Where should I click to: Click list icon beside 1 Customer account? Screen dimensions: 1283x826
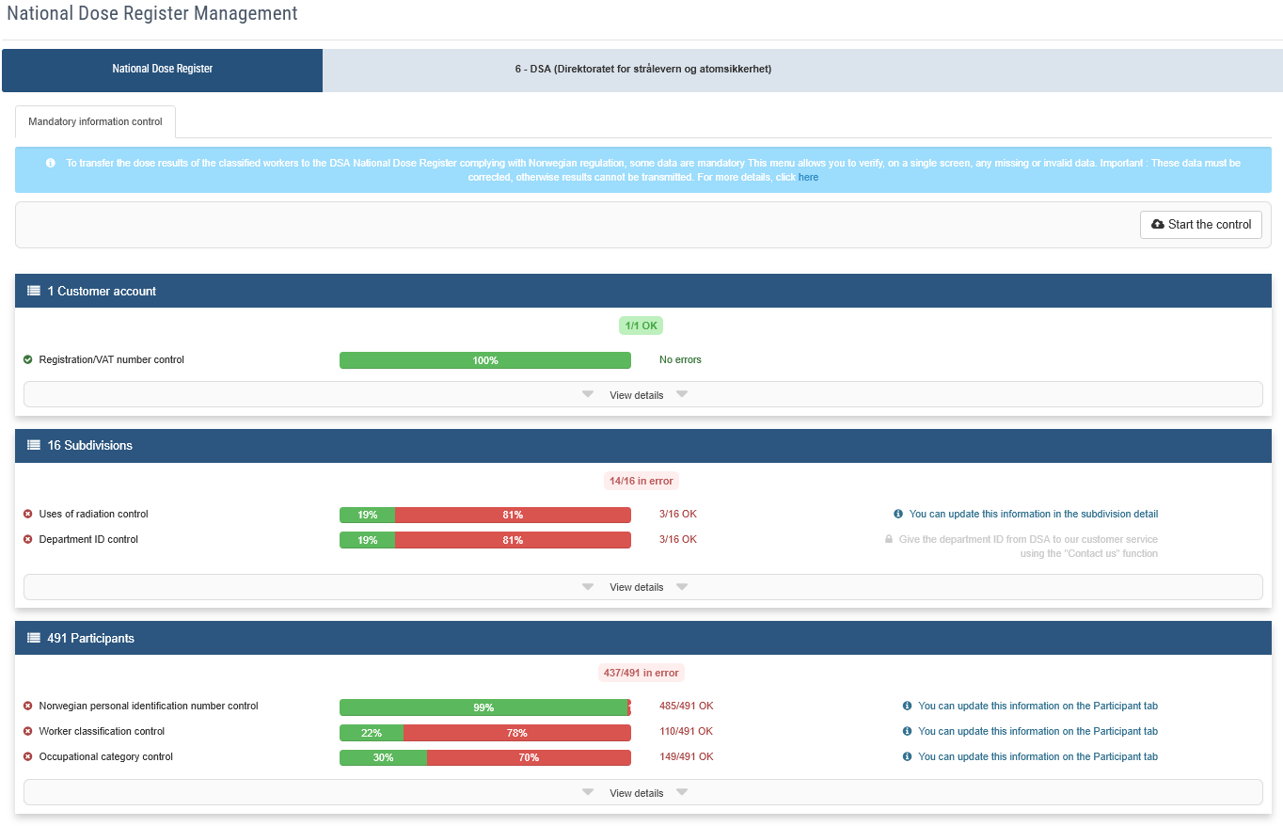tap(34, 291)
